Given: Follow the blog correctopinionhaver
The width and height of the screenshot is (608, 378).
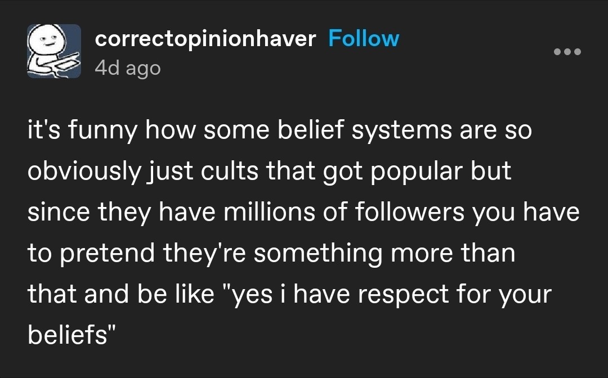Looking at the screenshot, I should tap(364, 38).
